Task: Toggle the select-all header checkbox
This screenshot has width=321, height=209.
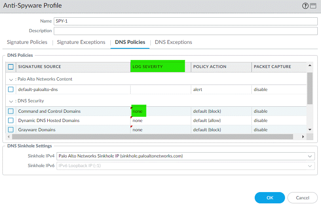Action: 11,67
